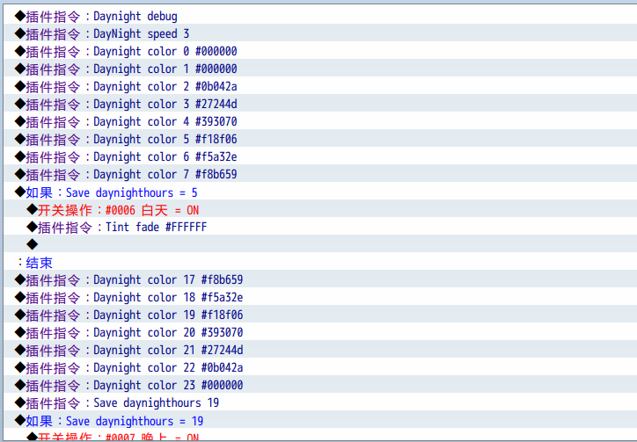Select the 'Daynight color 3 #27244d' line
The width and height of the screenshot is (637, 442).
[x=320, y=104]
